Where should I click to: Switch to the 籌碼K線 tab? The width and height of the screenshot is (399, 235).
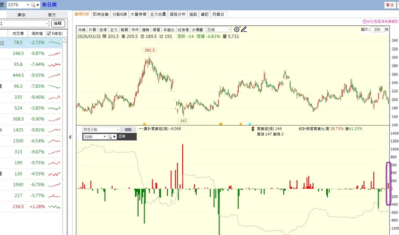click(x=81, y=14)
